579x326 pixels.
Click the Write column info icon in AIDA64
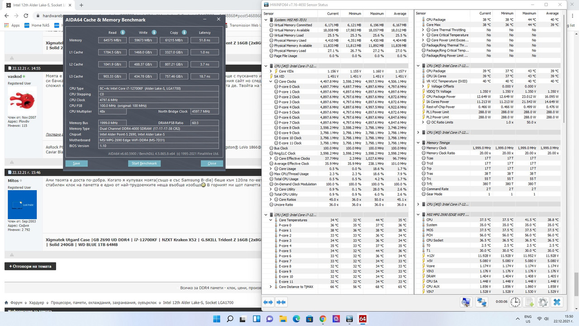tap(154, 33)
